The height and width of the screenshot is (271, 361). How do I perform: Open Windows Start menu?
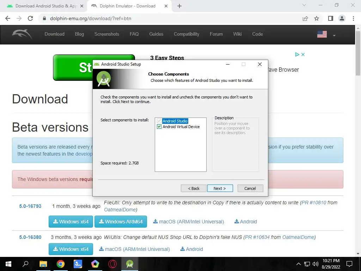(x=8, y=264)
